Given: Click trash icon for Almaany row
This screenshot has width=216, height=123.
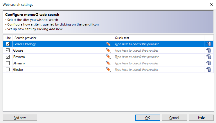Looking at the screenshot, I should coord(209,63).
